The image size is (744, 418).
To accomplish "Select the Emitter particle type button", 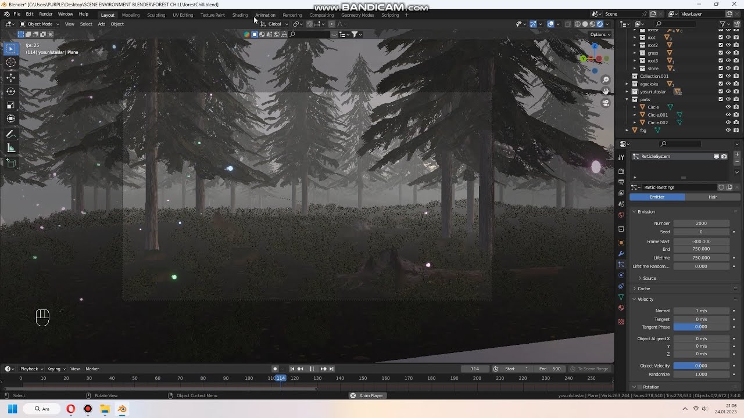I will (657, 197).
